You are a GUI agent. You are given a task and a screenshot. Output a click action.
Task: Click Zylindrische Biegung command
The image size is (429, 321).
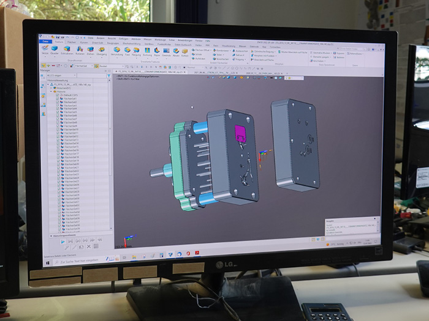pyautogui.click(x=262, y=51)
